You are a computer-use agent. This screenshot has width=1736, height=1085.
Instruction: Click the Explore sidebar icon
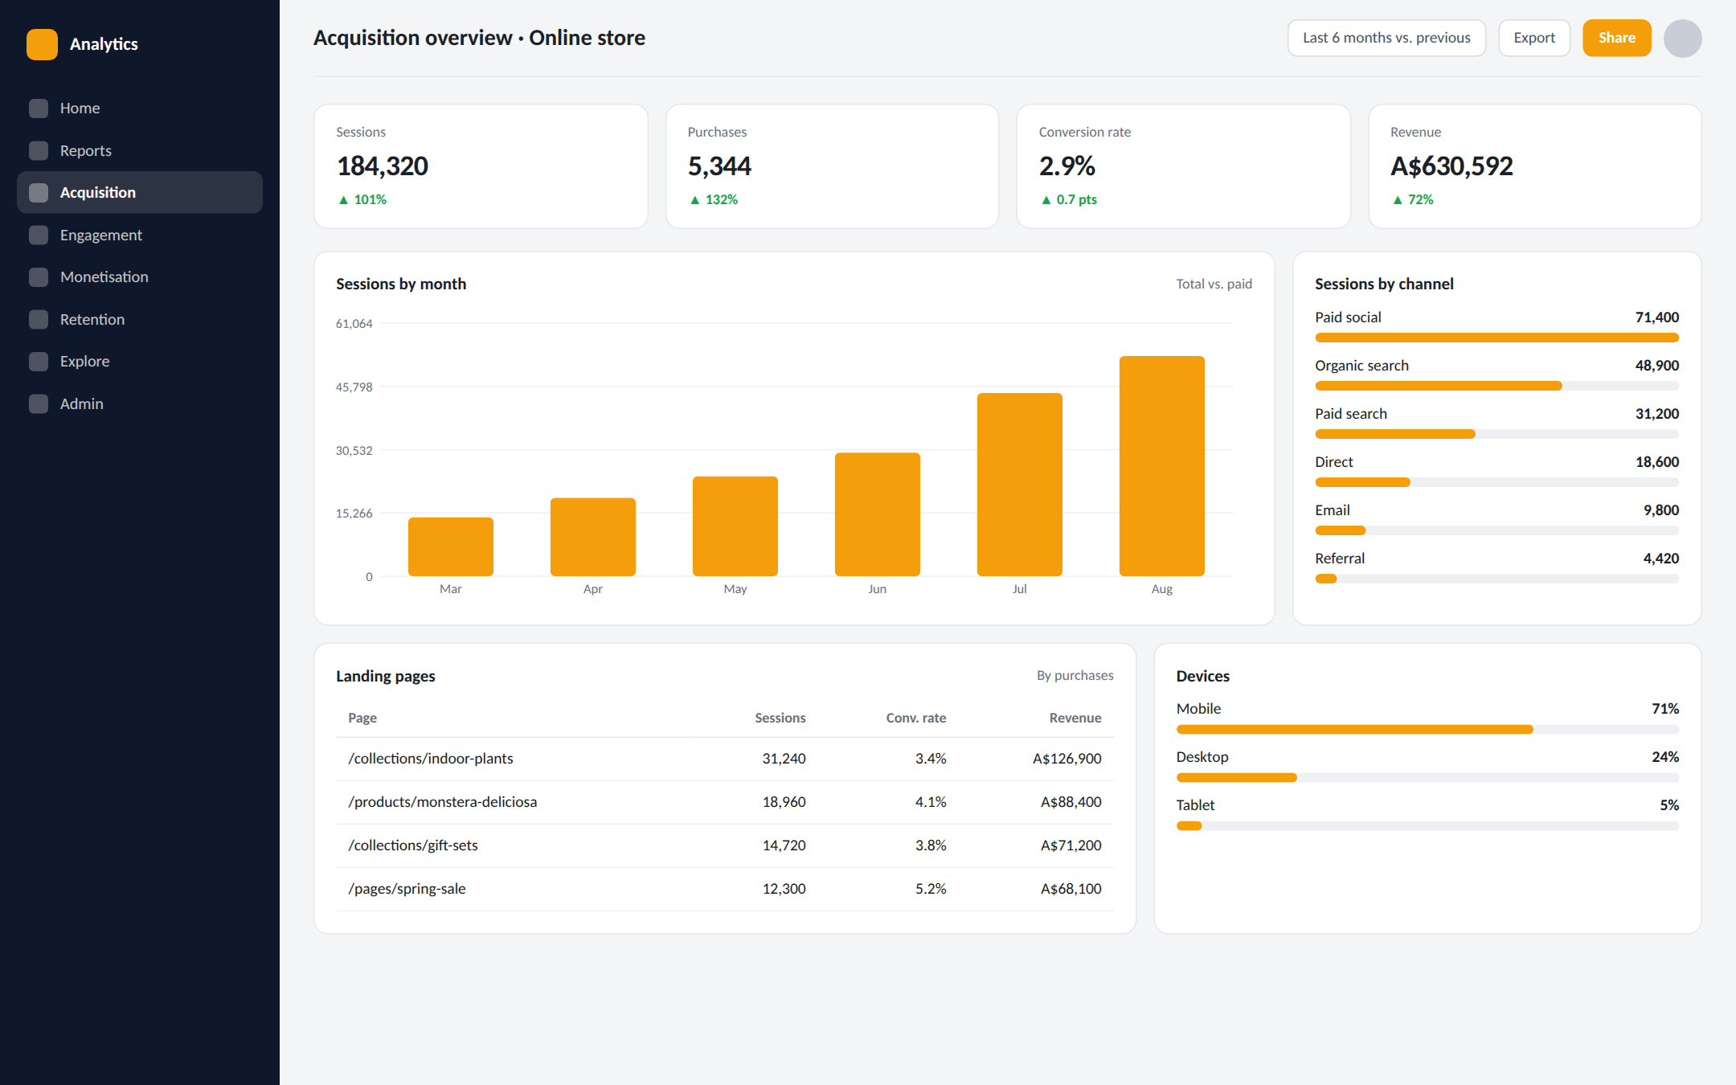point(39,362)
